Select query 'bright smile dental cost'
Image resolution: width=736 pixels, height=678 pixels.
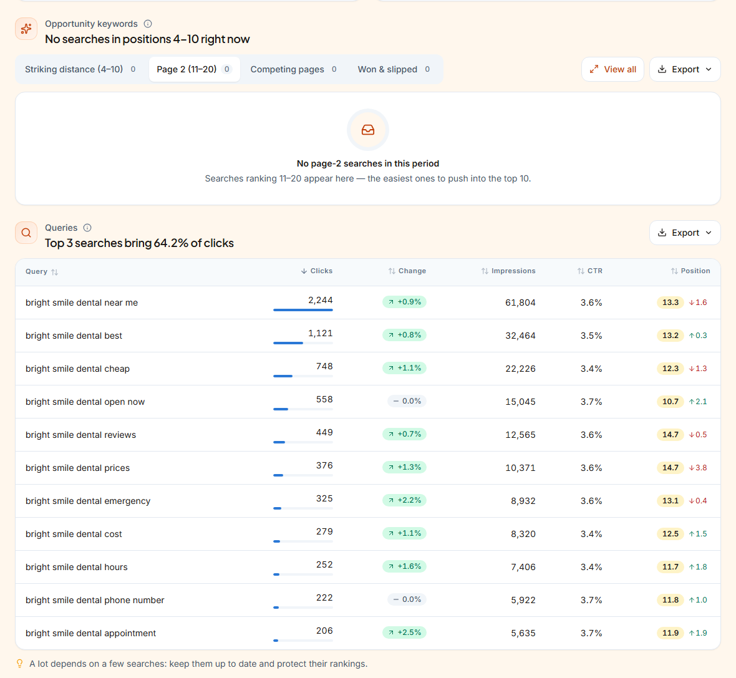[x=74, y=535]
